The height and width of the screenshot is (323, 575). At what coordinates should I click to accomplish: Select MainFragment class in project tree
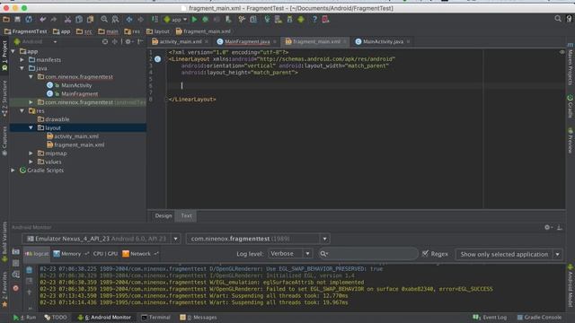(x=80, y=93)
